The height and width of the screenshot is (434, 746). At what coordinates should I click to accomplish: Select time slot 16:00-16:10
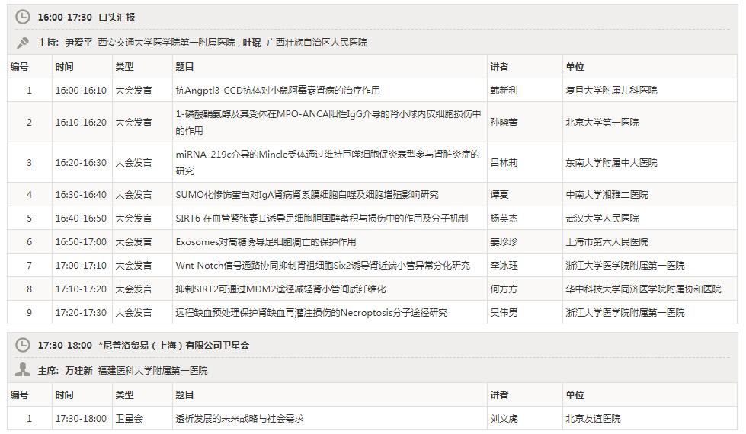pos(81,90)
